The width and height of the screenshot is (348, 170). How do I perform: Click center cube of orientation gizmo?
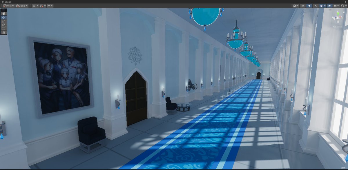pos(338,18)
